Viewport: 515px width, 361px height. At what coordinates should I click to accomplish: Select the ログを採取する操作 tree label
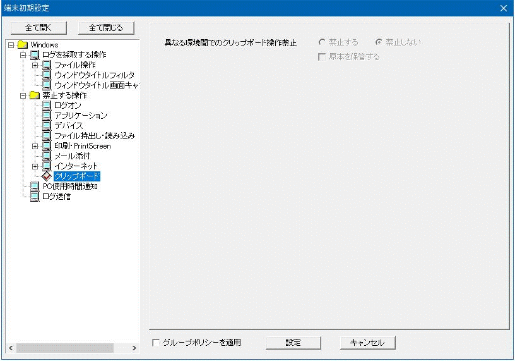[x=74, y=54]
